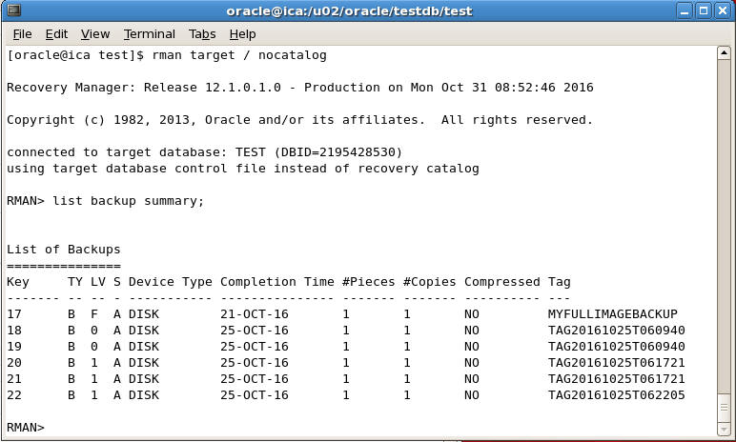This screenshot has height=442, width=736.
Task: Click backup key 22 in the list
Action: pyautogui.click(x=14, y=395)
